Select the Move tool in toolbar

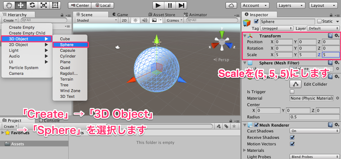coord(21,5)
